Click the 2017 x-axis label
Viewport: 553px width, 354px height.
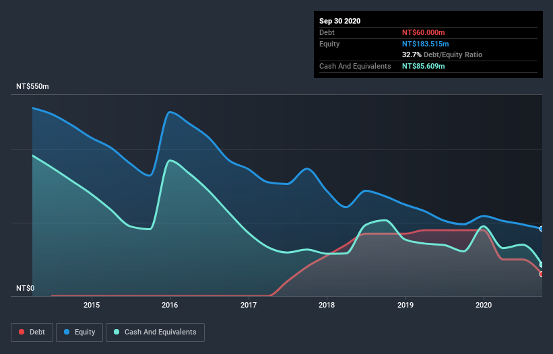[249, 305]
